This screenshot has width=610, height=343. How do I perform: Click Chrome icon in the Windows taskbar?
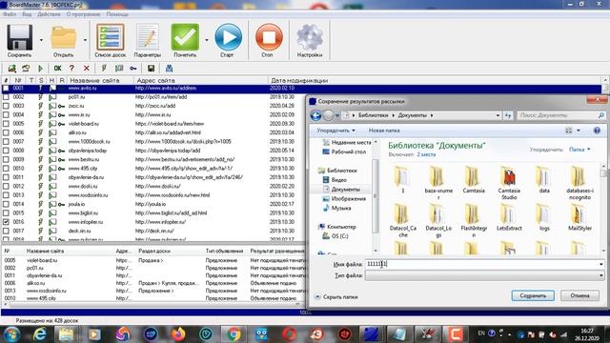coord(234,334)
